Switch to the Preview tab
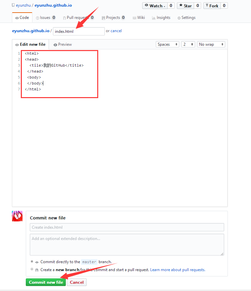 pyautogui.click(x=63, y=44)
